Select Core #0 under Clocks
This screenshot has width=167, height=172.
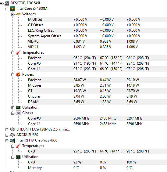[34, 118]
